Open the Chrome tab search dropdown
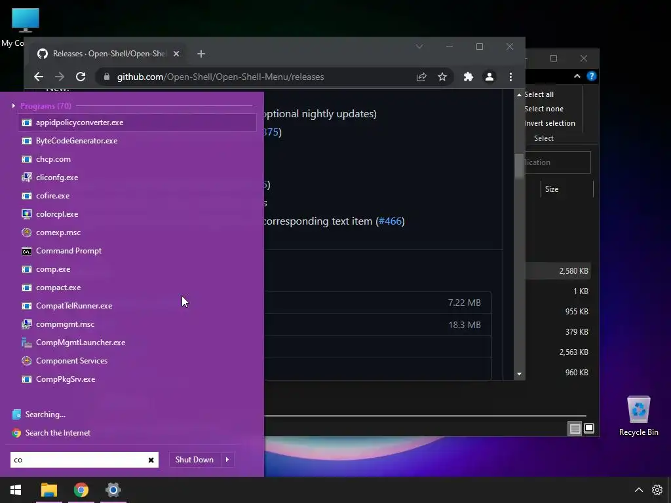 [419, 47]
